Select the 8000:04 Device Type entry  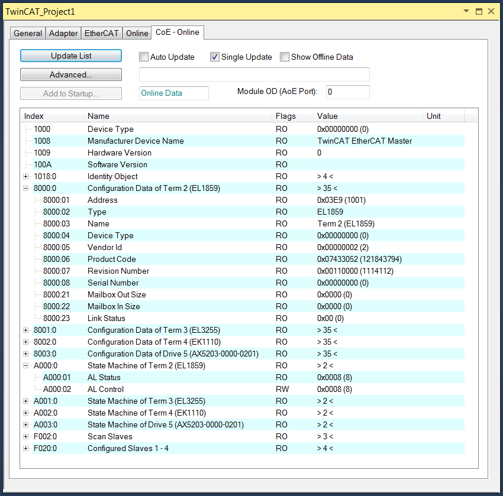coord(253,236)
